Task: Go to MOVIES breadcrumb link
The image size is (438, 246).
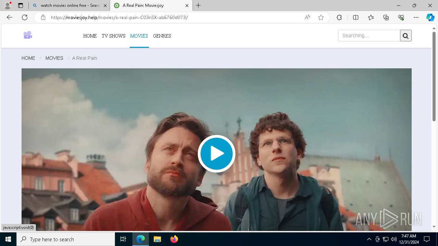Action: 54,58
